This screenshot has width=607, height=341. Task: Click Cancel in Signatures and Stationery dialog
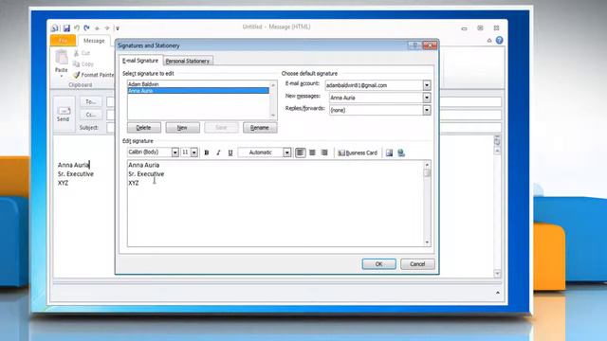point(417,264)
